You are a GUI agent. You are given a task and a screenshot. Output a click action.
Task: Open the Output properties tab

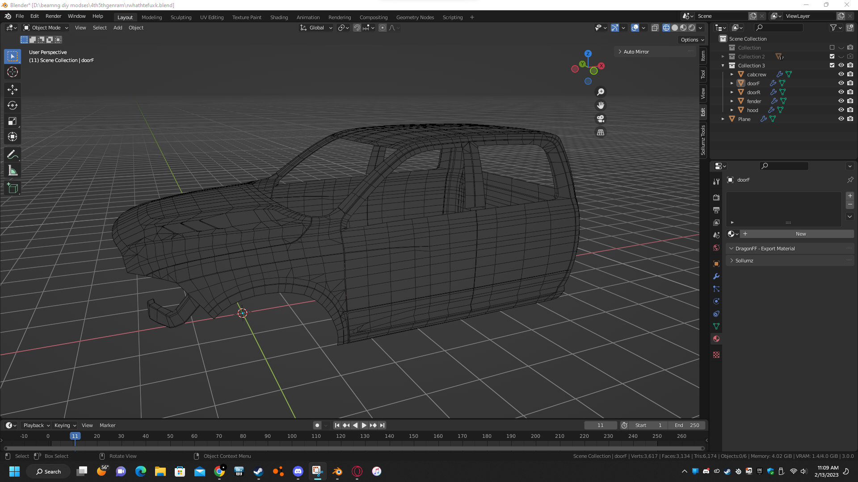tap(716, 210)
